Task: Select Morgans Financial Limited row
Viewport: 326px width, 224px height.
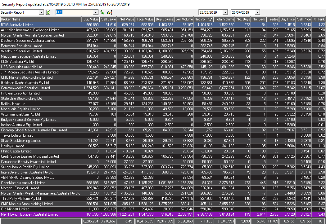Action: (163, 188)
